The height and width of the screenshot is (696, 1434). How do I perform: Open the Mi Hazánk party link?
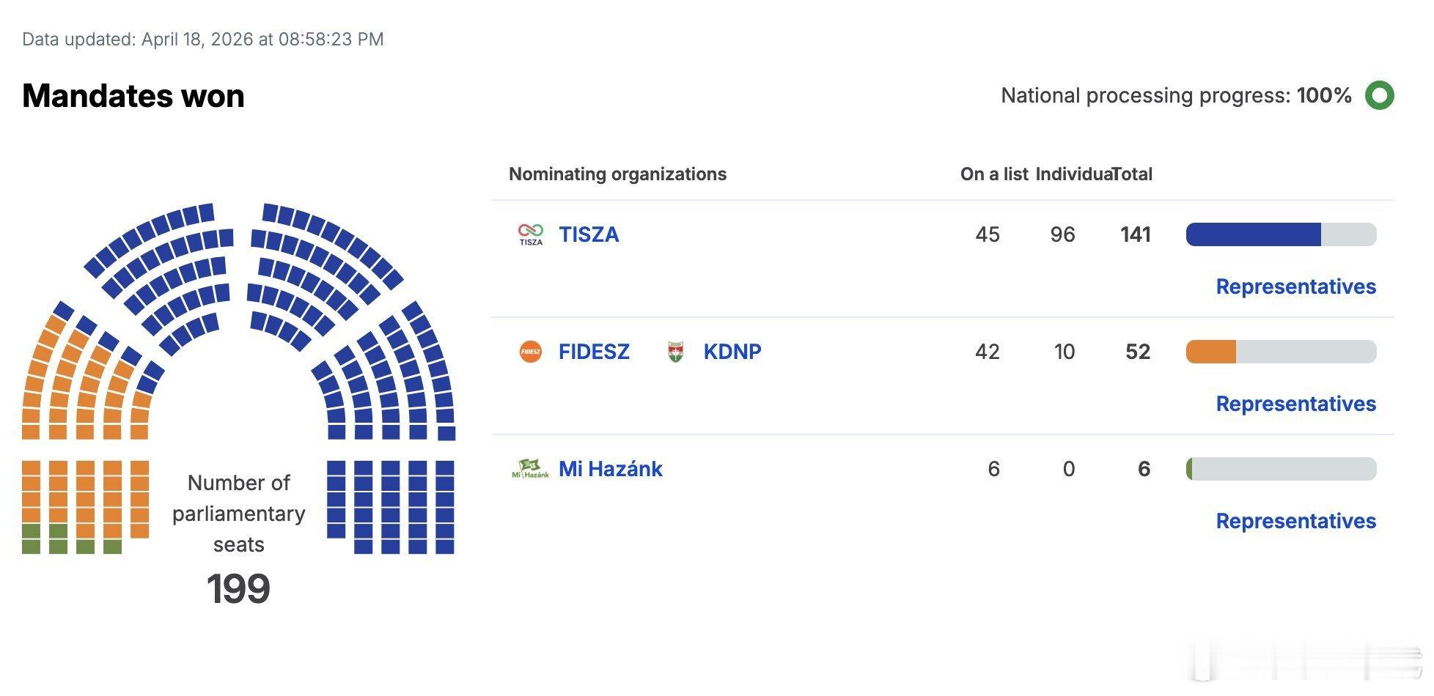tap(610, 469)
